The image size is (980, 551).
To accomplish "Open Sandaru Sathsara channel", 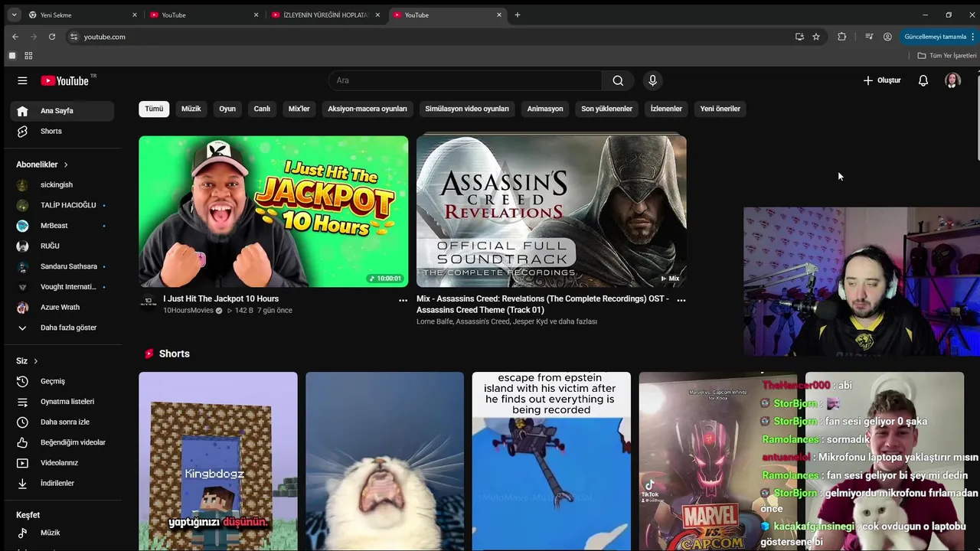I will pyautogui.click(x=62, y=266).
